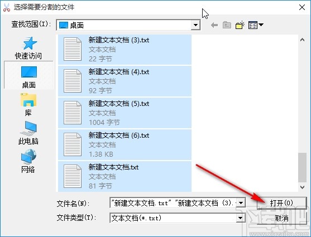Select the 81-byte 新建文本文档.txt file
Viewport: 311px width, 237px height.
point(125,176)
